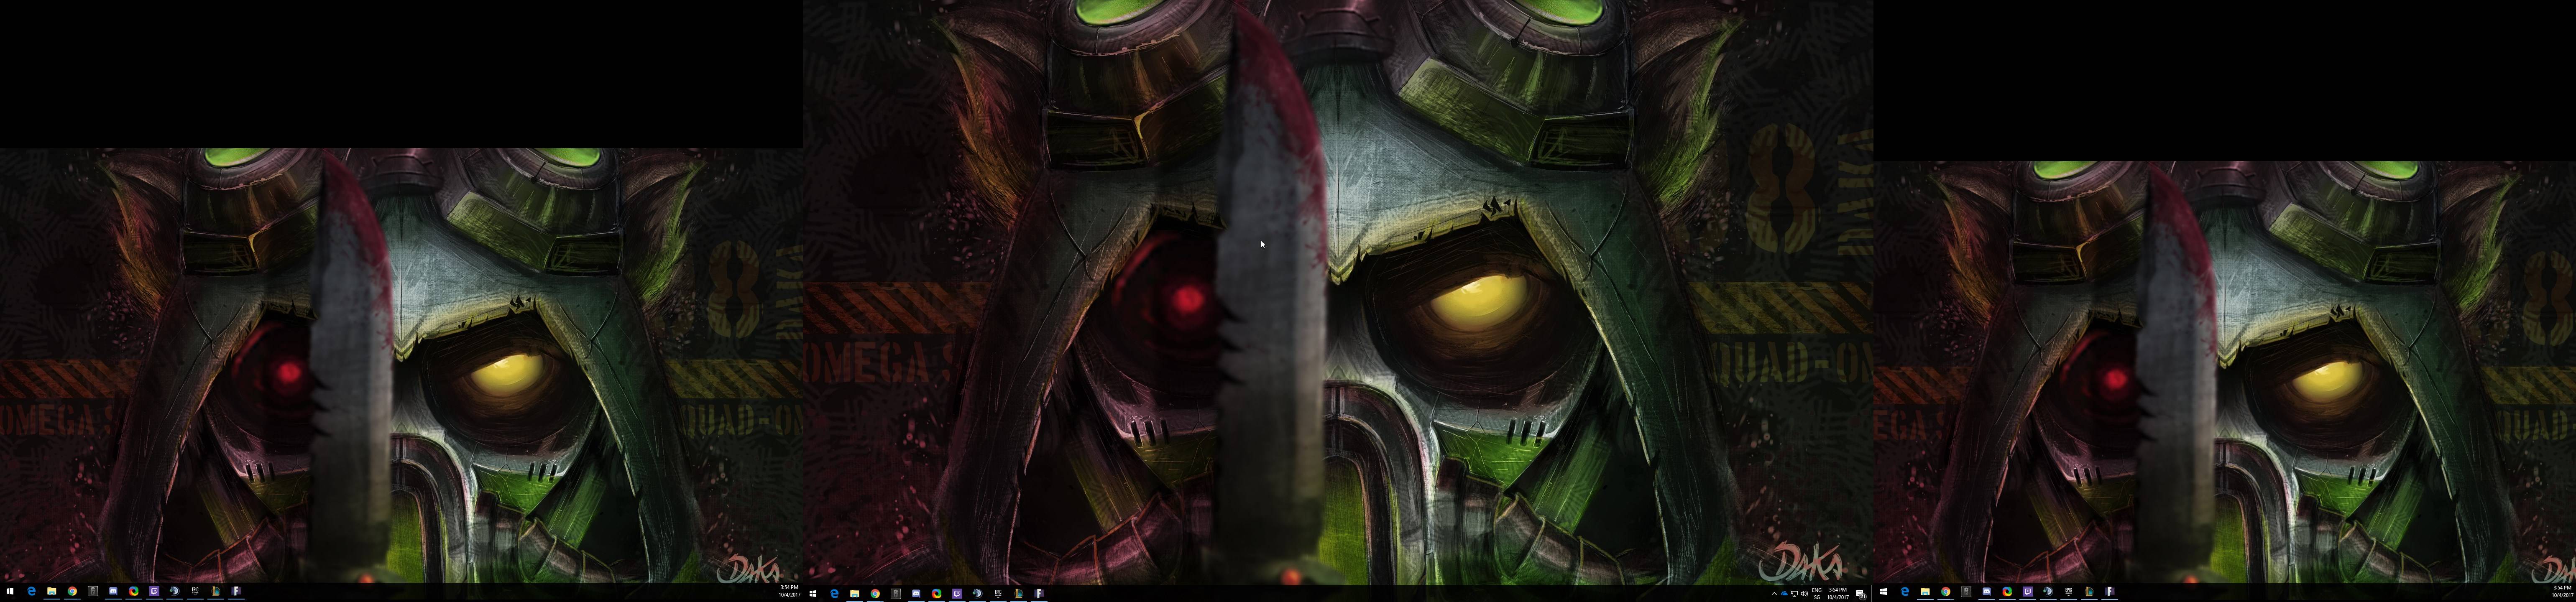Screen dimensions: 2576x602
Task: Open Google Chrome on the left monitor taskbar
Action: [x=72, y=591]
